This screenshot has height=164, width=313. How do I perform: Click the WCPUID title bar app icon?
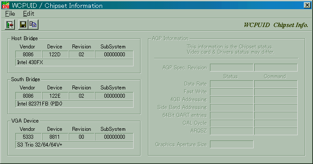click(5, 5)
